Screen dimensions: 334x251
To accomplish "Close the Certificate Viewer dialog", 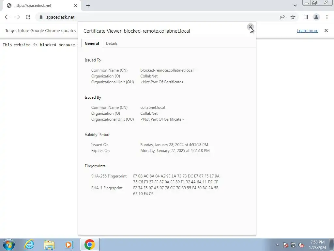I will coord(250,27).
